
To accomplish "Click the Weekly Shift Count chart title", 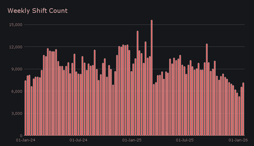I will point(37,11).
